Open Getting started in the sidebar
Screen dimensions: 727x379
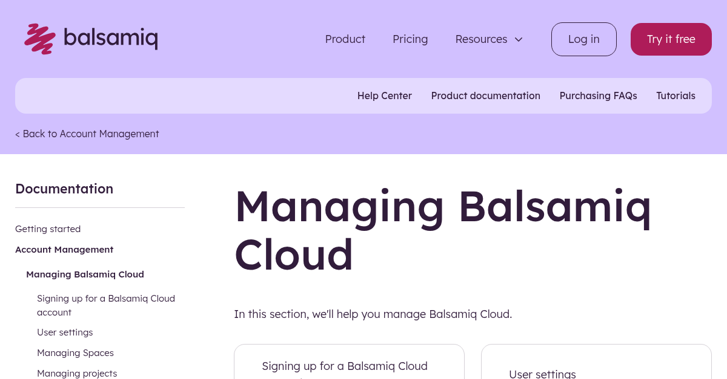point(48,228)
